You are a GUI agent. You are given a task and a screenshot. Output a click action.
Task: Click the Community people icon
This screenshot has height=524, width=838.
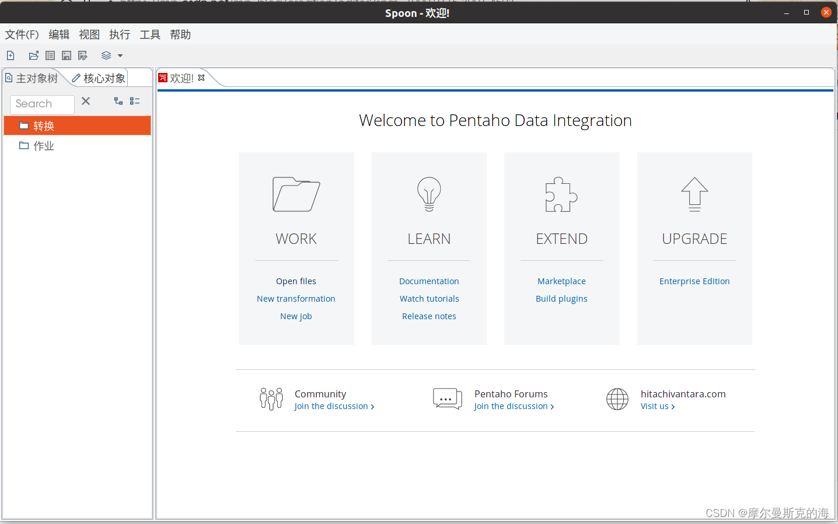(x=271, y=399)
